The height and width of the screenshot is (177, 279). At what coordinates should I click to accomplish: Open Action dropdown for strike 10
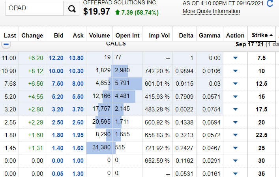pyautogui.click(x=235, y=71)
